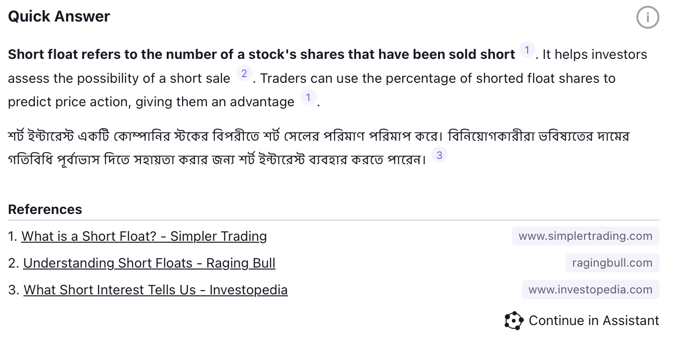The image size is (692, 337).
Task: Click the info icon beside Quick Answer
Action: 647,18
